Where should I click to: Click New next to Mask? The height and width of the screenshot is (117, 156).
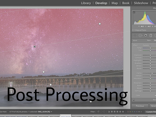[x=149, y=40]
